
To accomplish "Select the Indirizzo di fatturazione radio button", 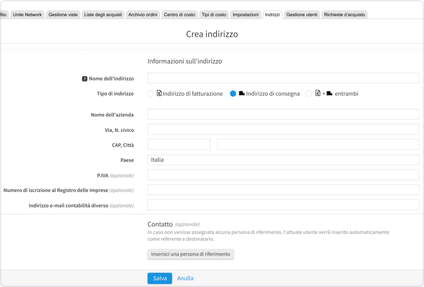I will pyautogui.click(x=150, y=93).
